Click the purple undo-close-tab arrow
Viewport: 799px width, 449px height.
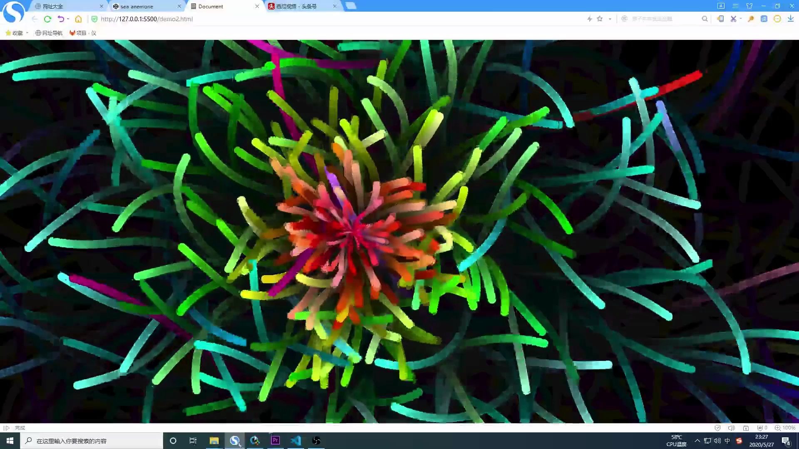click(x=61, y=19)
